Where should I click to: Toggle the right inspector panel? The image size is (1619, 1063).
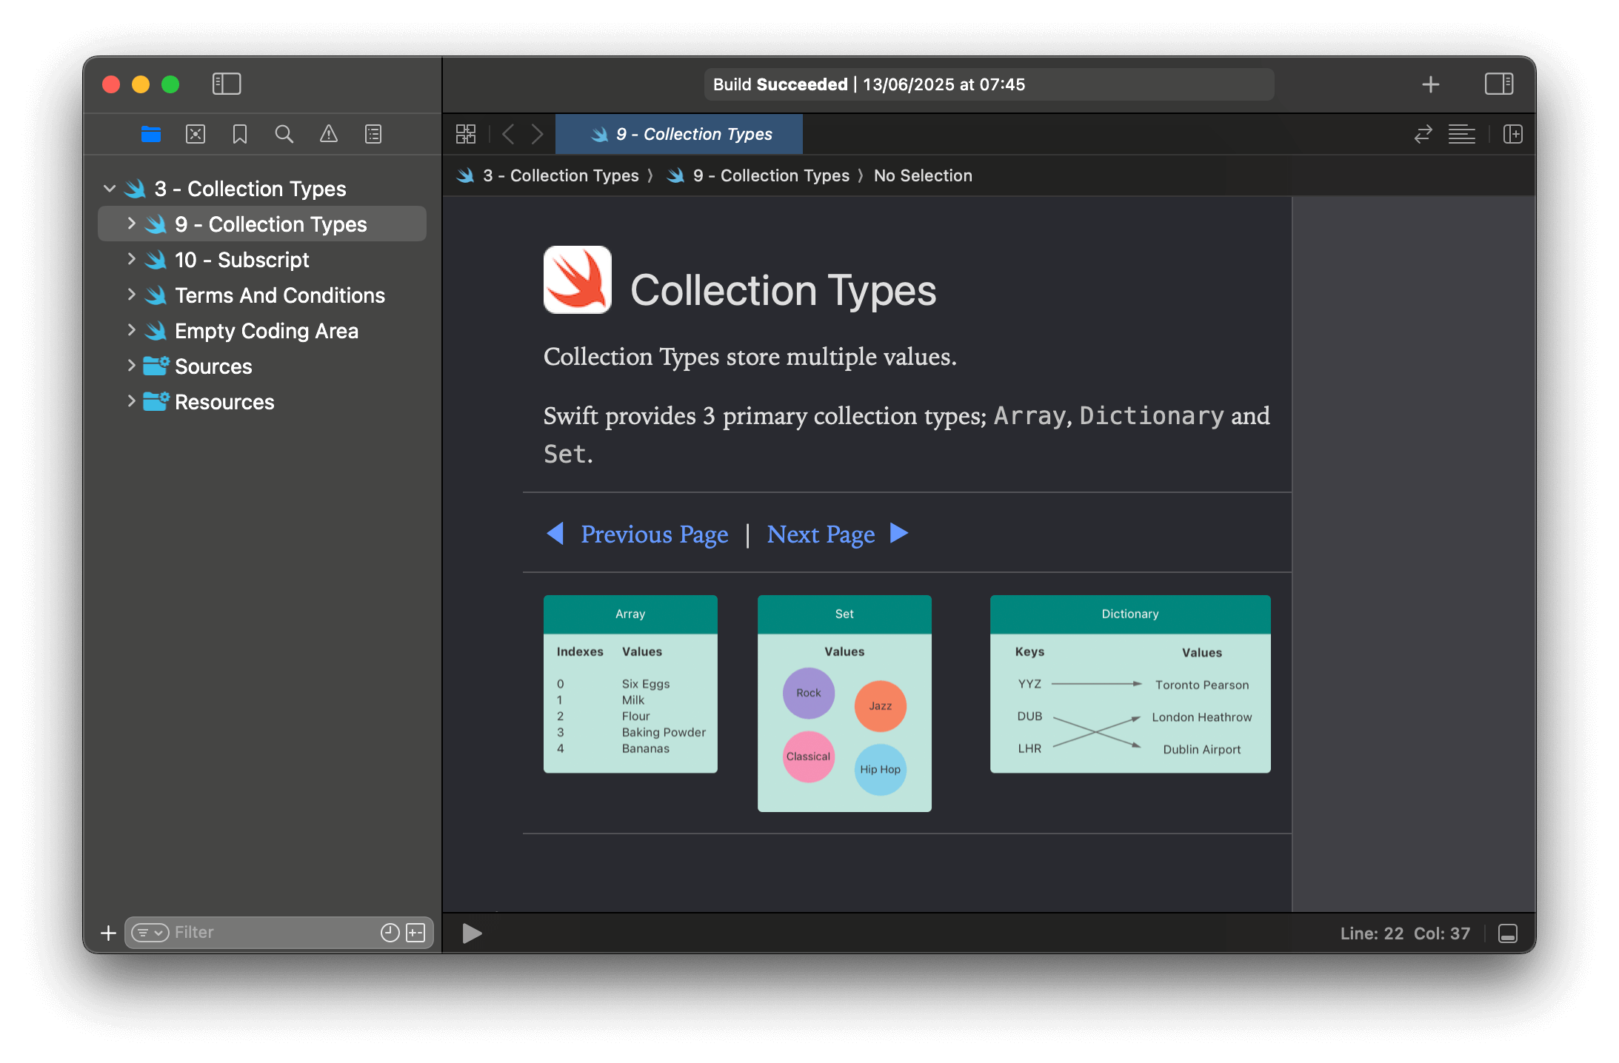(x=1500, y=84)
